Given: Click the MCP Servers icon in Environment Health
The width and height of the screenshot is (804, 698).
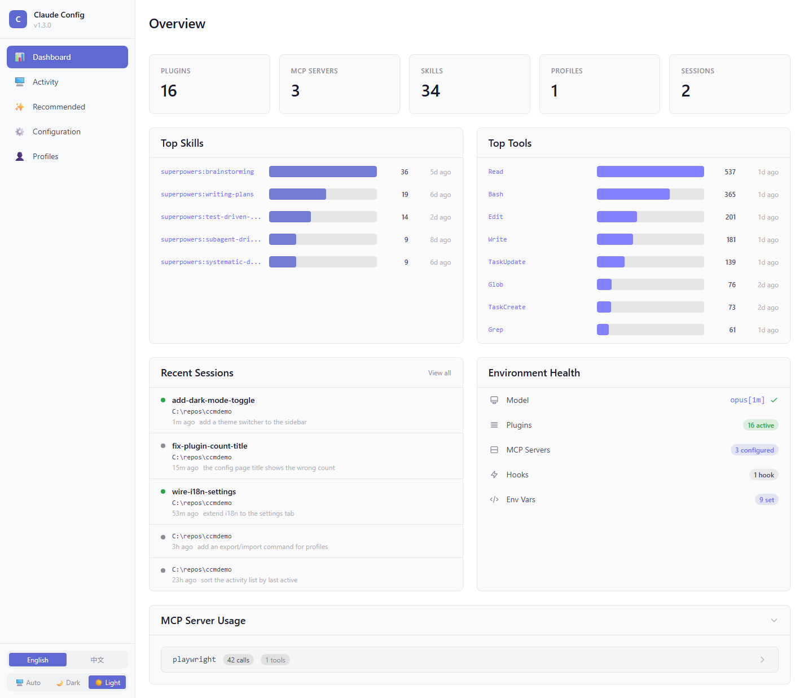Looking at the screenshot, I should [494, 450].
